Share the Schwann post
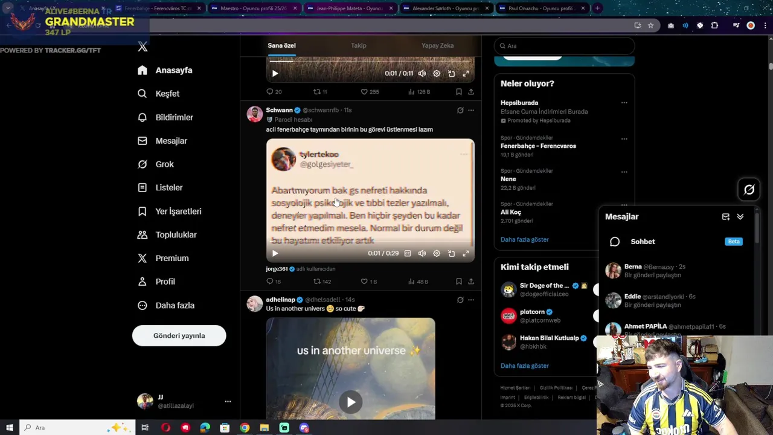 coord(471,282)
